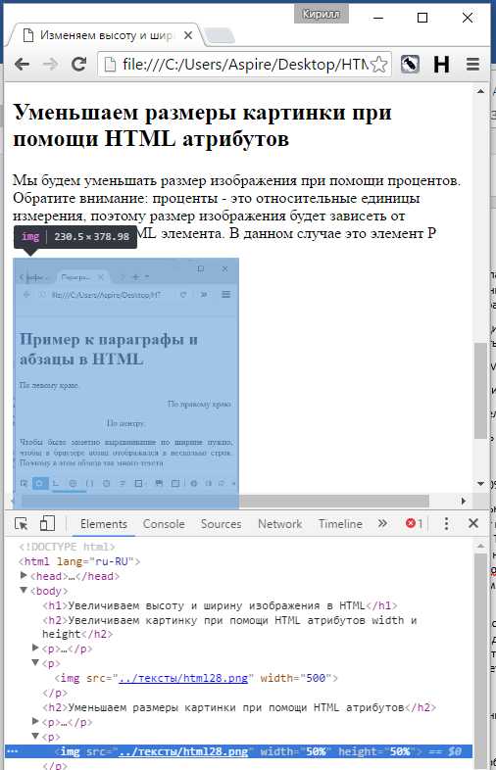Click page horizontal scrollbar thumb

click(x=225, y=501)
